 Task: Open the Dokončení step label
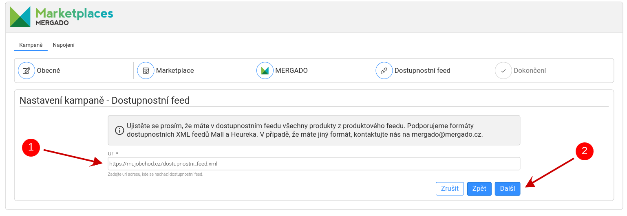point(530,71)
